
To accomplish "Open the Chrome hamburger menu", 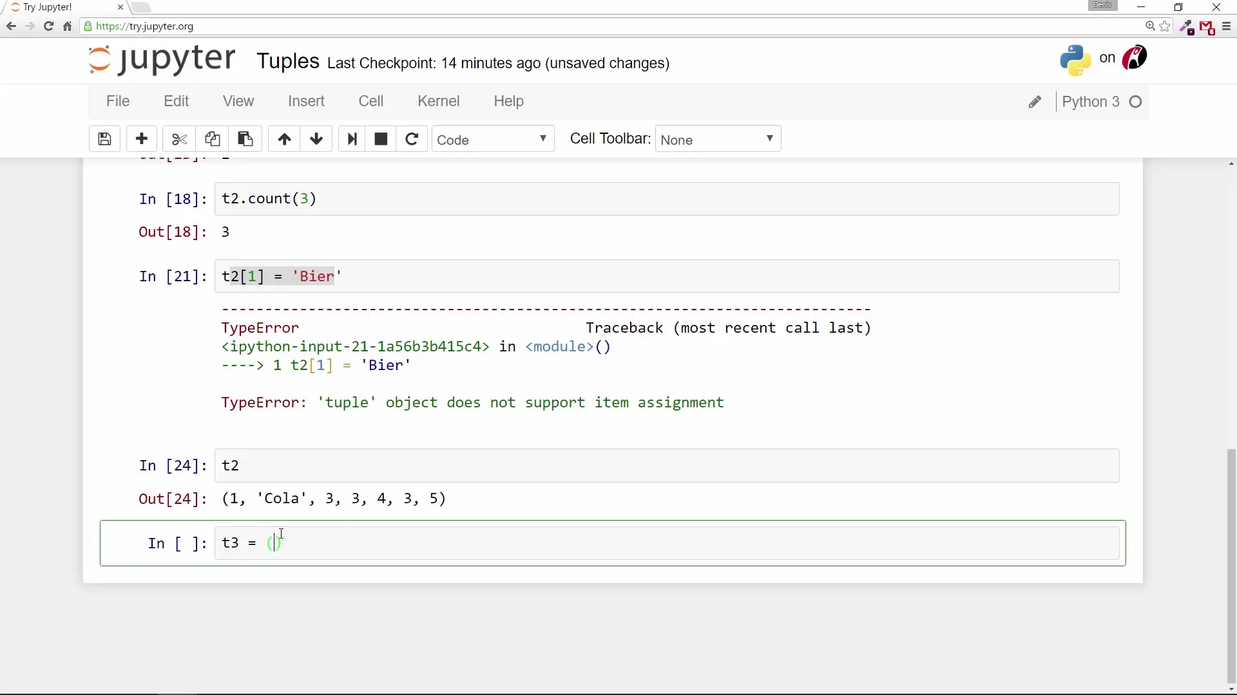I will coord(1226,26).
